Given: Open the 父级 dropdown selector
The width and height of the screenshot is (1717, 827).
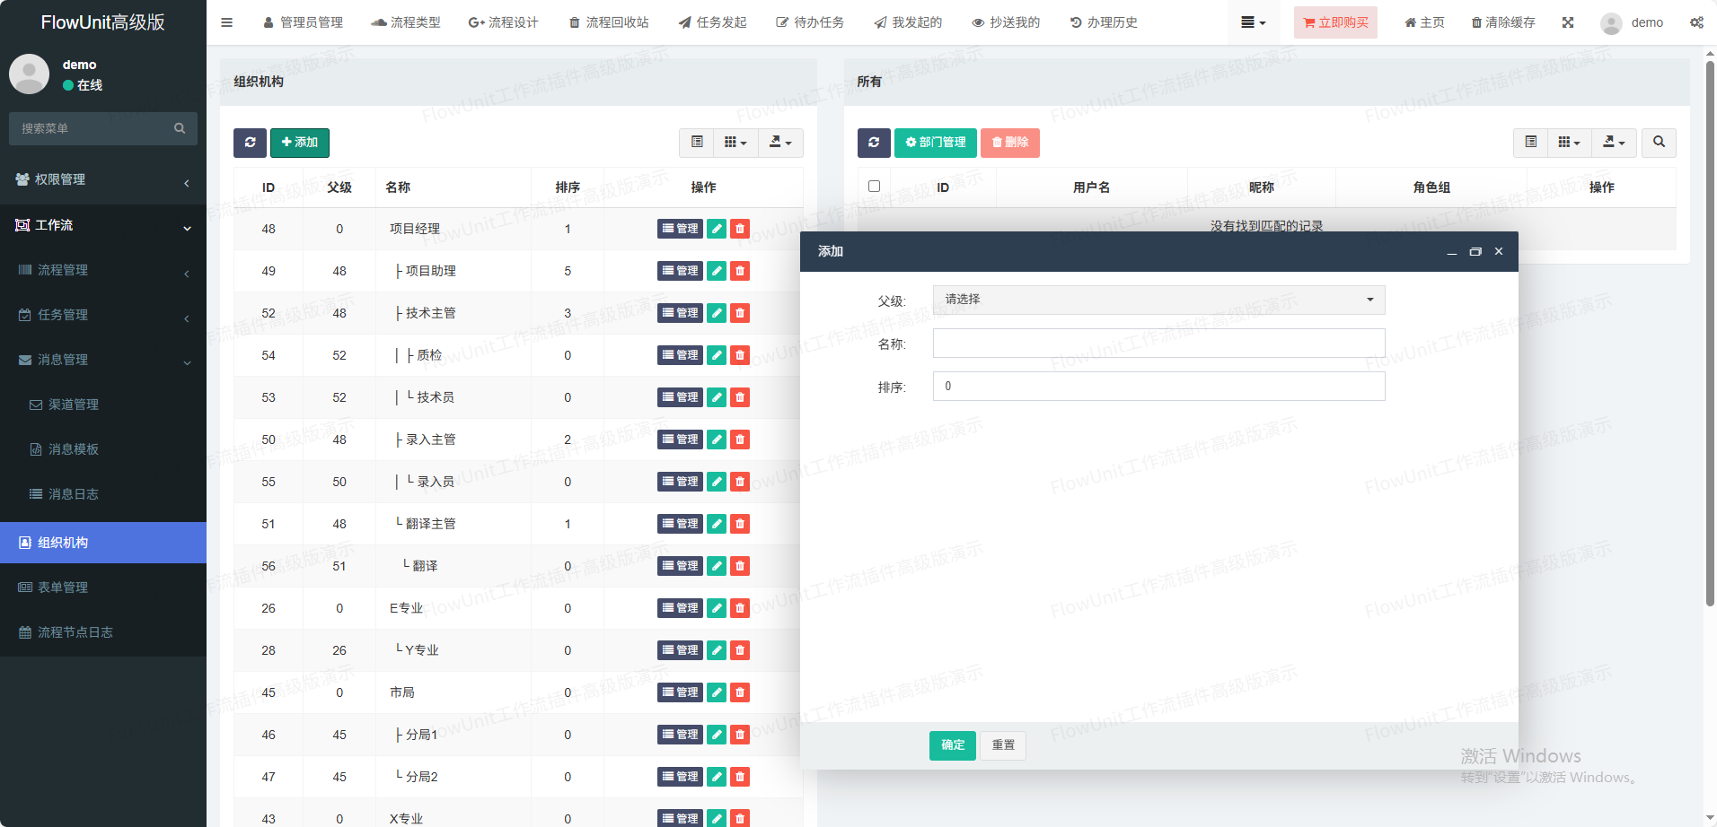Looking at the screenshot, I should tap(1158, 300).
